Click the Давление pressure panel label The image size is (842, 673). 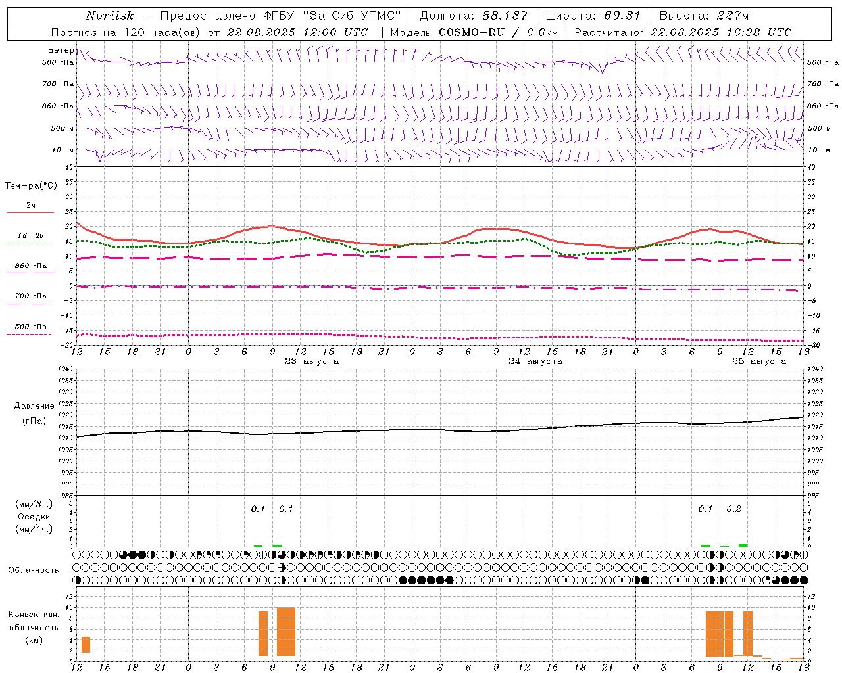click(x=34, y=406)
